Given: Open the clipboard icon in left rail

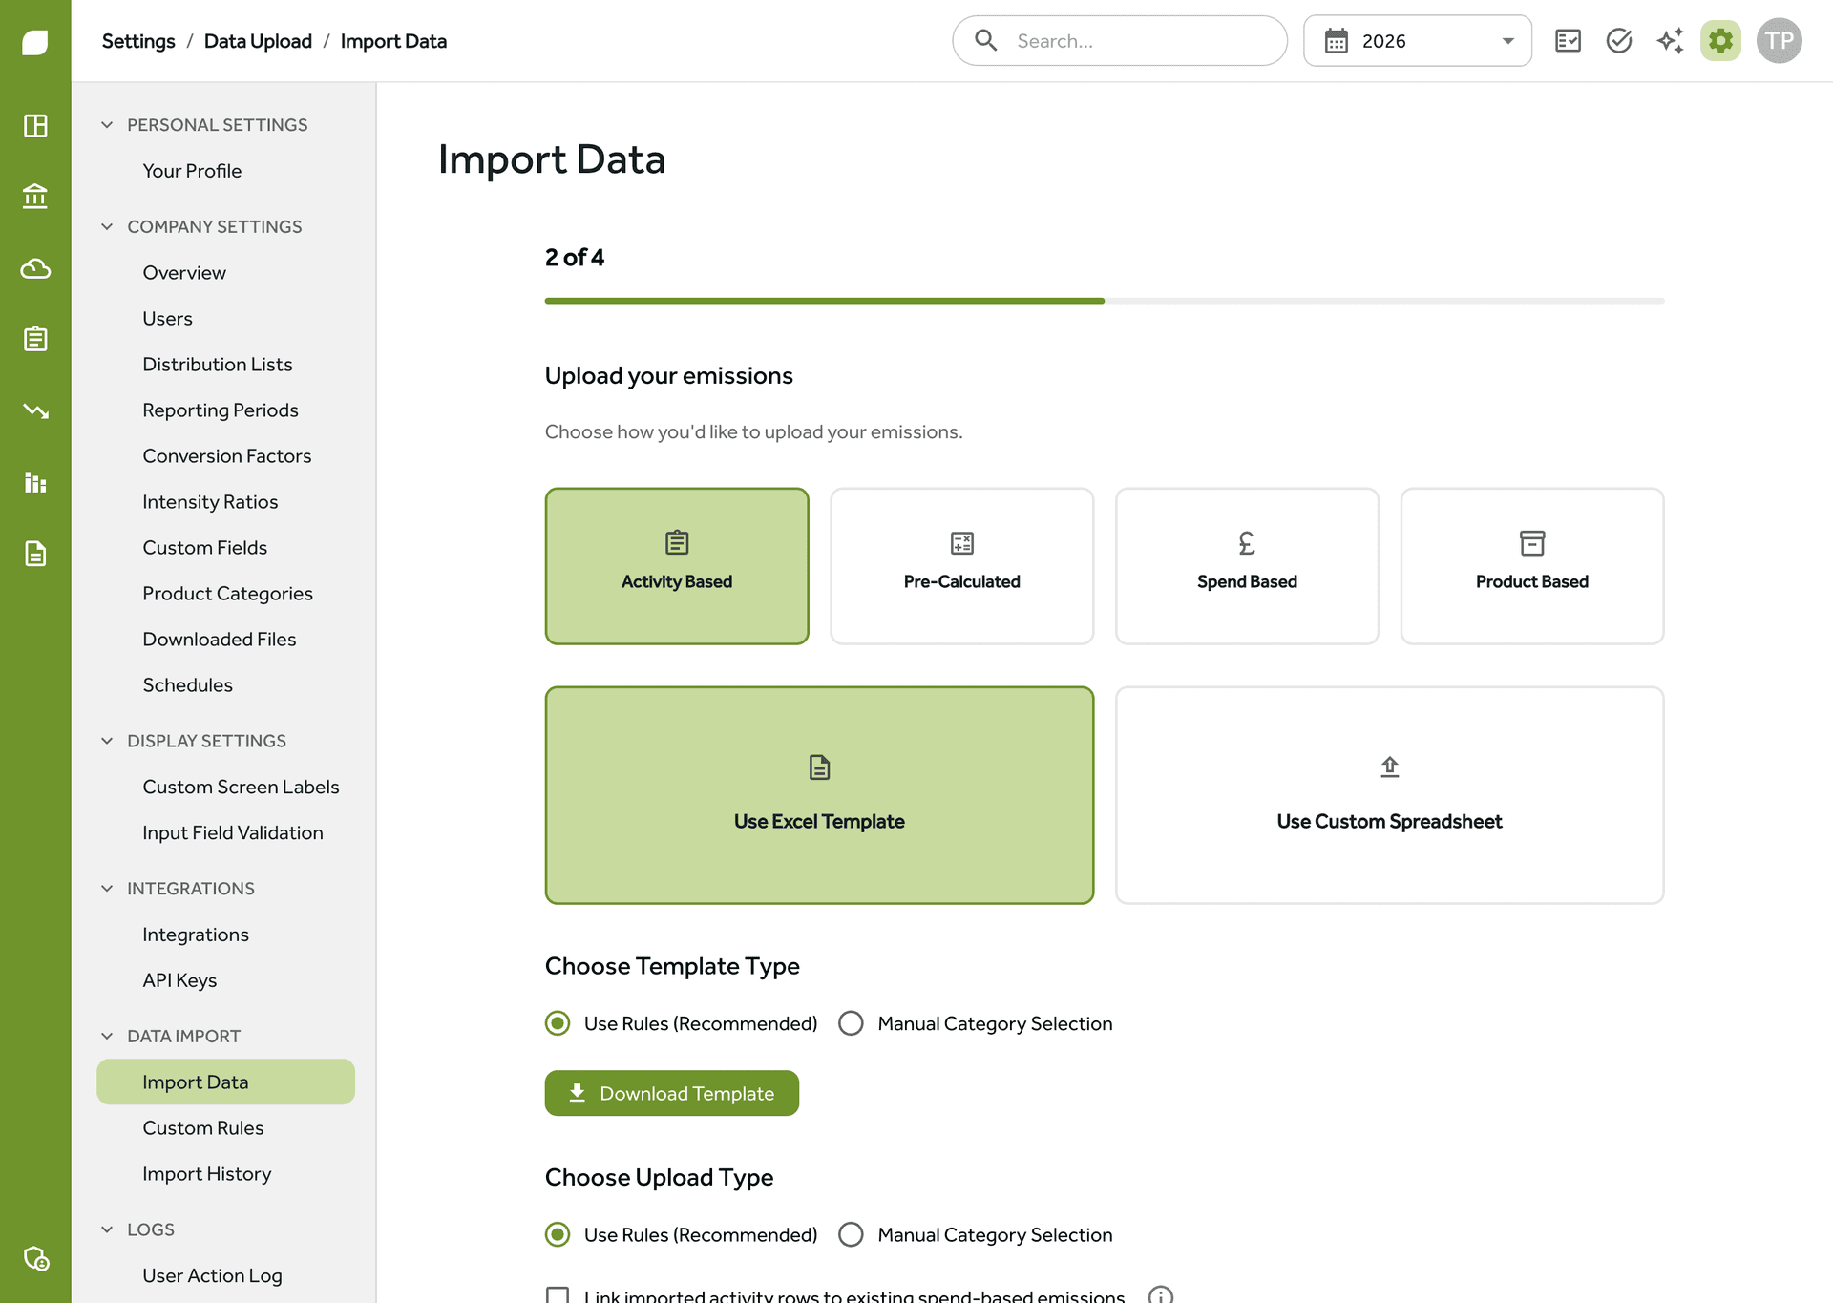Looking at the screenshot, I should (x=35, y=339).
